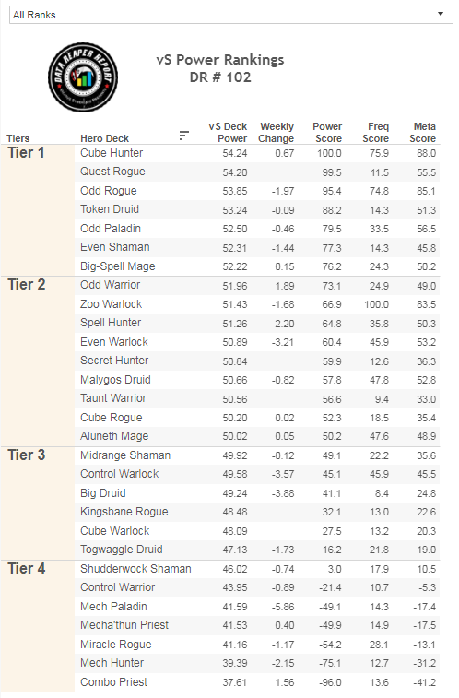Viewport: 459px width, 698px height.
Task: Click the Freq Score column header
Action: coord(376,133)
